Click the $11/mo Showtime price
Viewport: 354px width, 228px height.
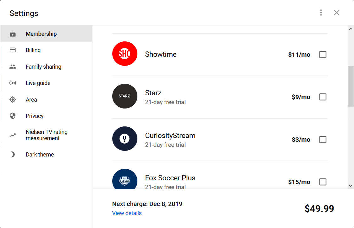pyautogui.click(x=299, y=55)
